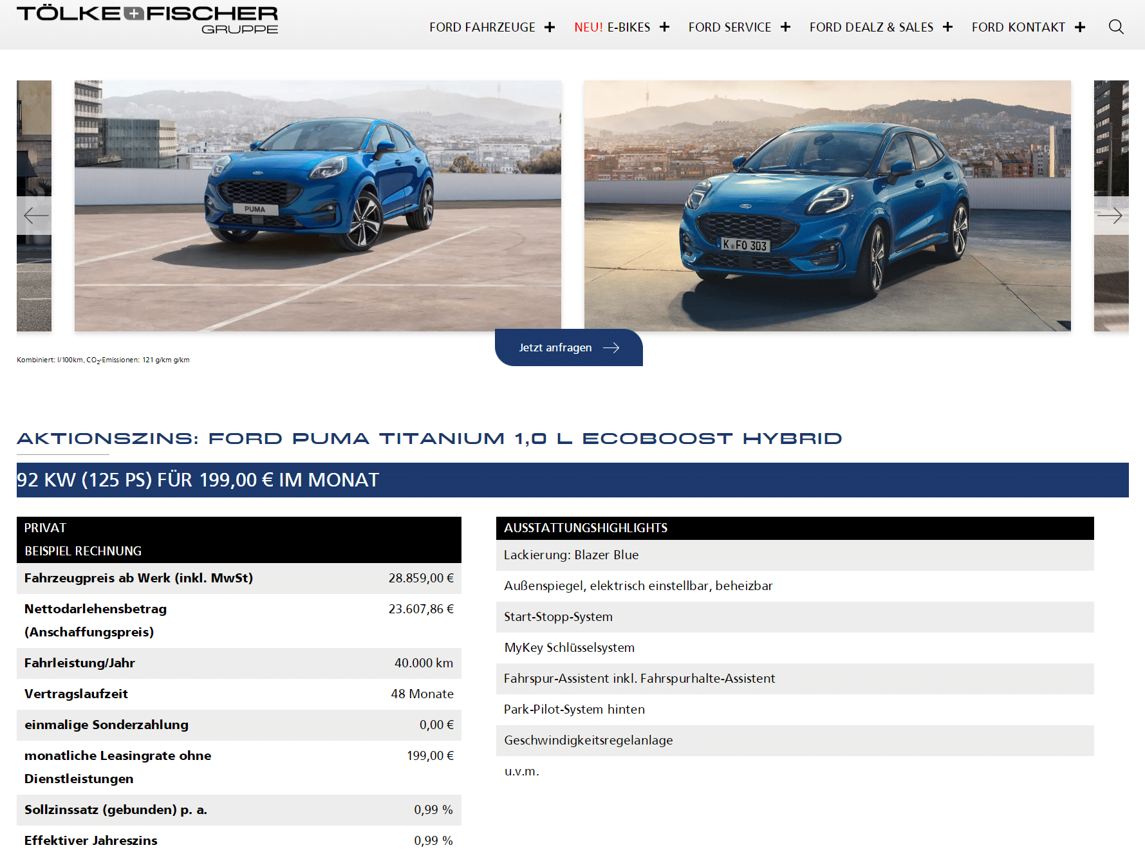The width and height of the screenshot is (1145, 861).
Task: Go to next carousel image arrow
Action: coord(1110,216)
